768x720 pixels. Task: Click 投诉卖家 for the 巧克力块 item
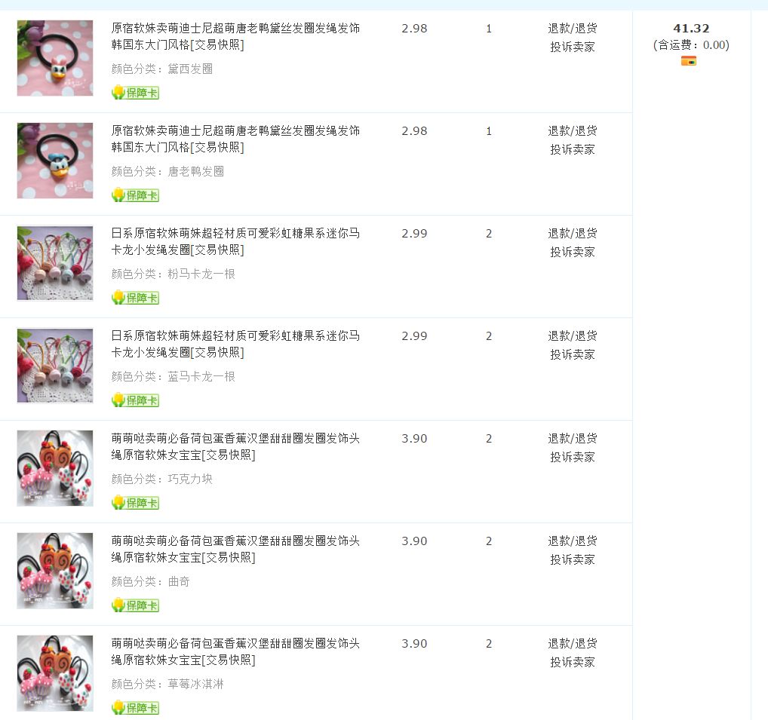572,457
